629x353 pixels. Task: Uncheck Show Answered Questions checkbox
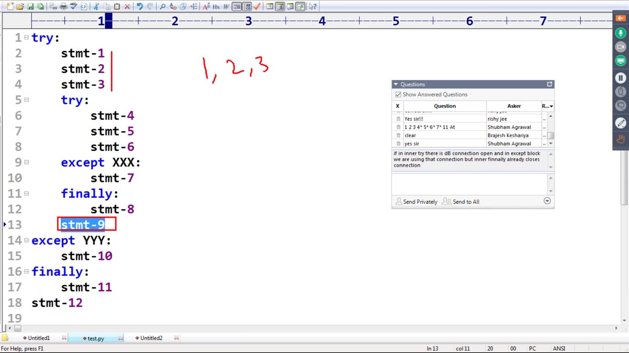pos(398,95)
